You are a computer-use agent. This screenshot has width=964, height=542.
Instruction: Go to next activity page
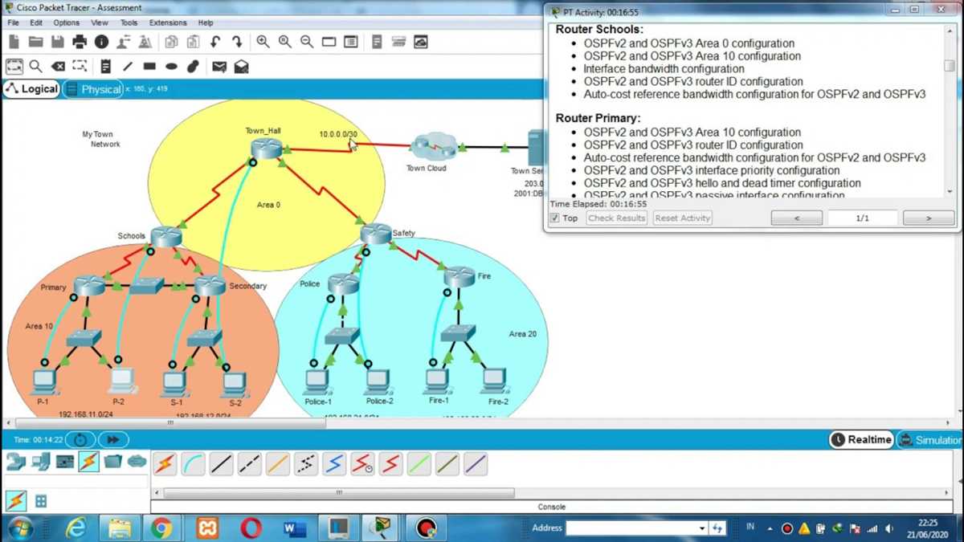point(929,218)
